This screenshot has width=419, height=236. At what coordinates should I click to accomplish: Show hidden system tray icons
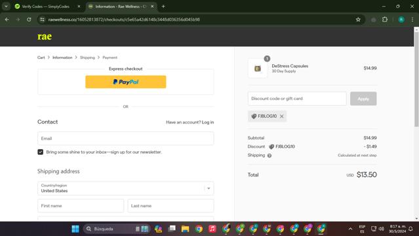pos(350,229)
